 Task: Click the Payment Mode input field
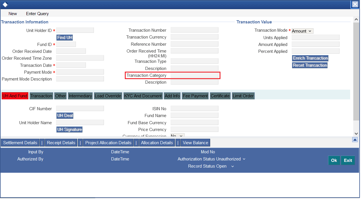80,72
